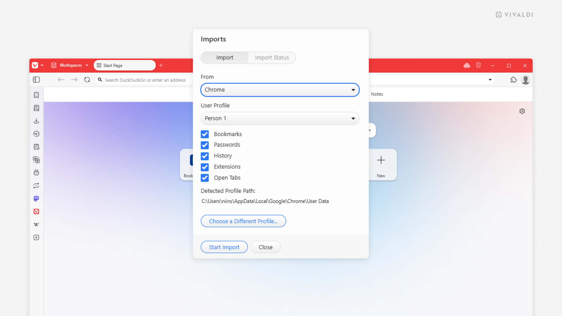Click the DuckDuckGo search input field
562x316 pixels.
pyautogui.click(x=145, y=80)
